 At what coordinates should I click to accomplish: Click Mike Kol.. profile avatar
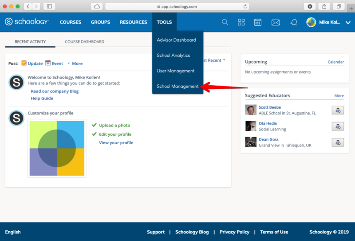tap(311, 22)
